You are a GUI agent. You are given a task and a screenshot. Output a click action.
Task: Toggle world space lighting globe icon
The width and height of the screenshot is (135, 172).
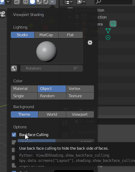tap(14, 68)
